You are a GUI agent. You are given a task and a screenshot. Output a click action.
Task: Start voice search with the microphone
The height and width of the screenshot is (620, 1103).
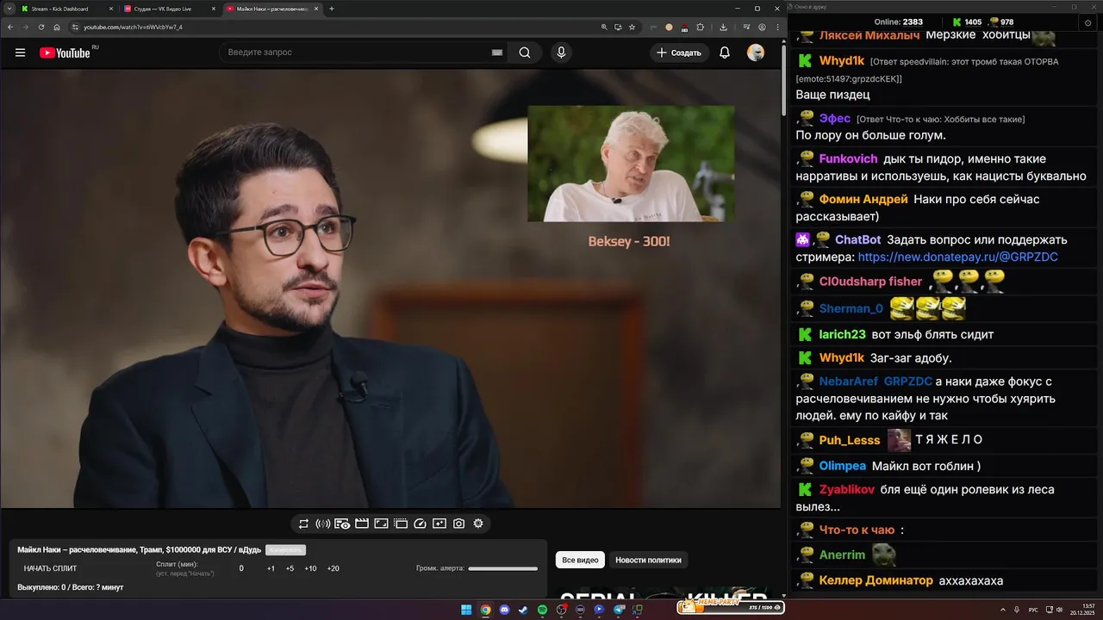click(x=562, y=53)
